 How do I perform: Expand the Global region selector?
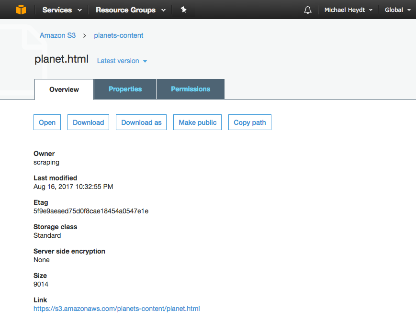(398, 10)
